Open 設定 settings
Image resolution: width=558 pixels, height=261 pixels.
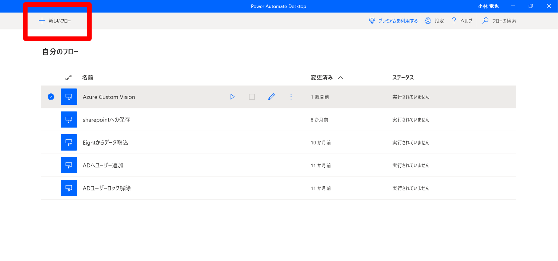[x=434, y=21]
